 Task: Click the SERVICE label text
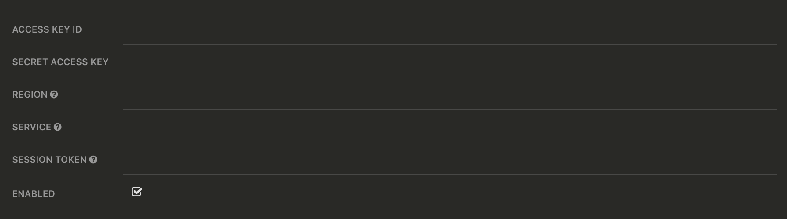pos(32,127)
